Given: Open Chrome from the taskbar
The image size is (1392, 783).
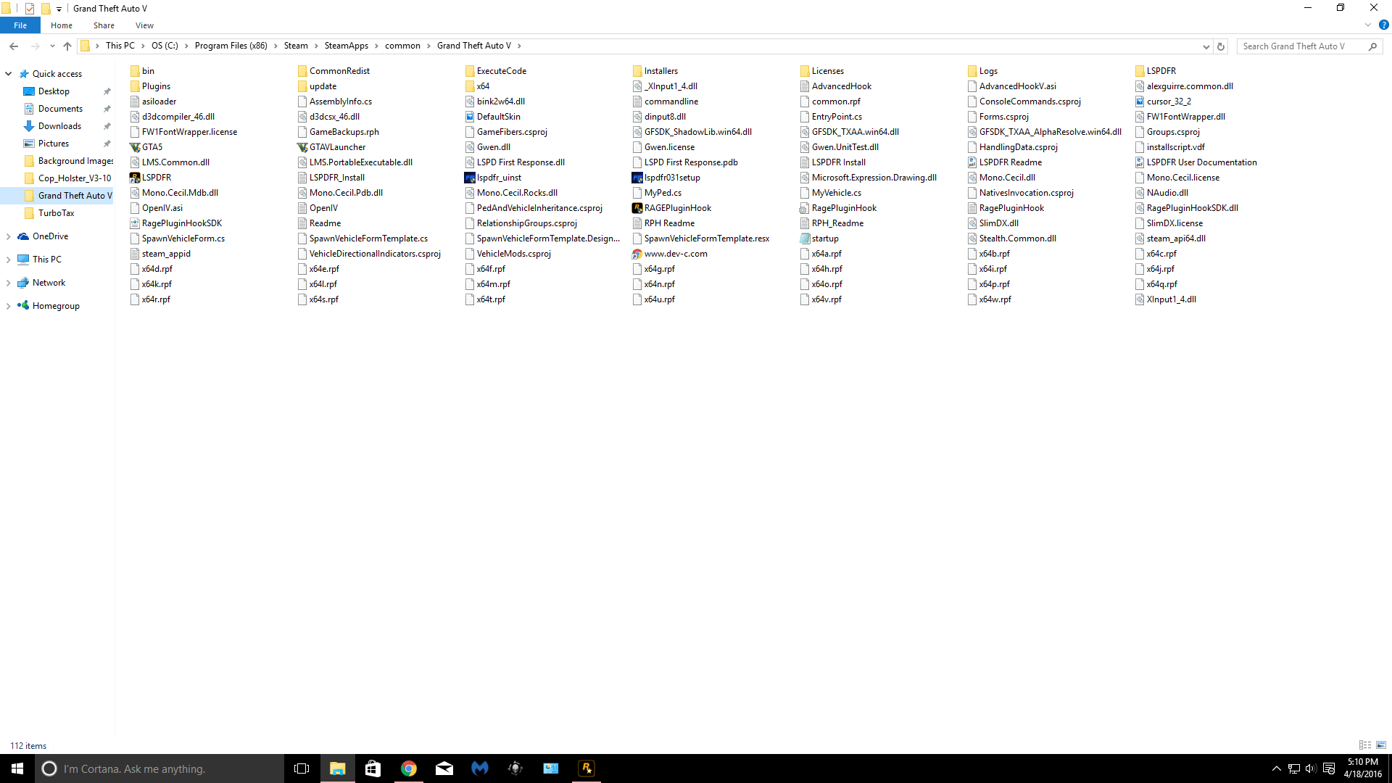Looking at the screenshot, I should pyautogui.click(x=409, y=768).
